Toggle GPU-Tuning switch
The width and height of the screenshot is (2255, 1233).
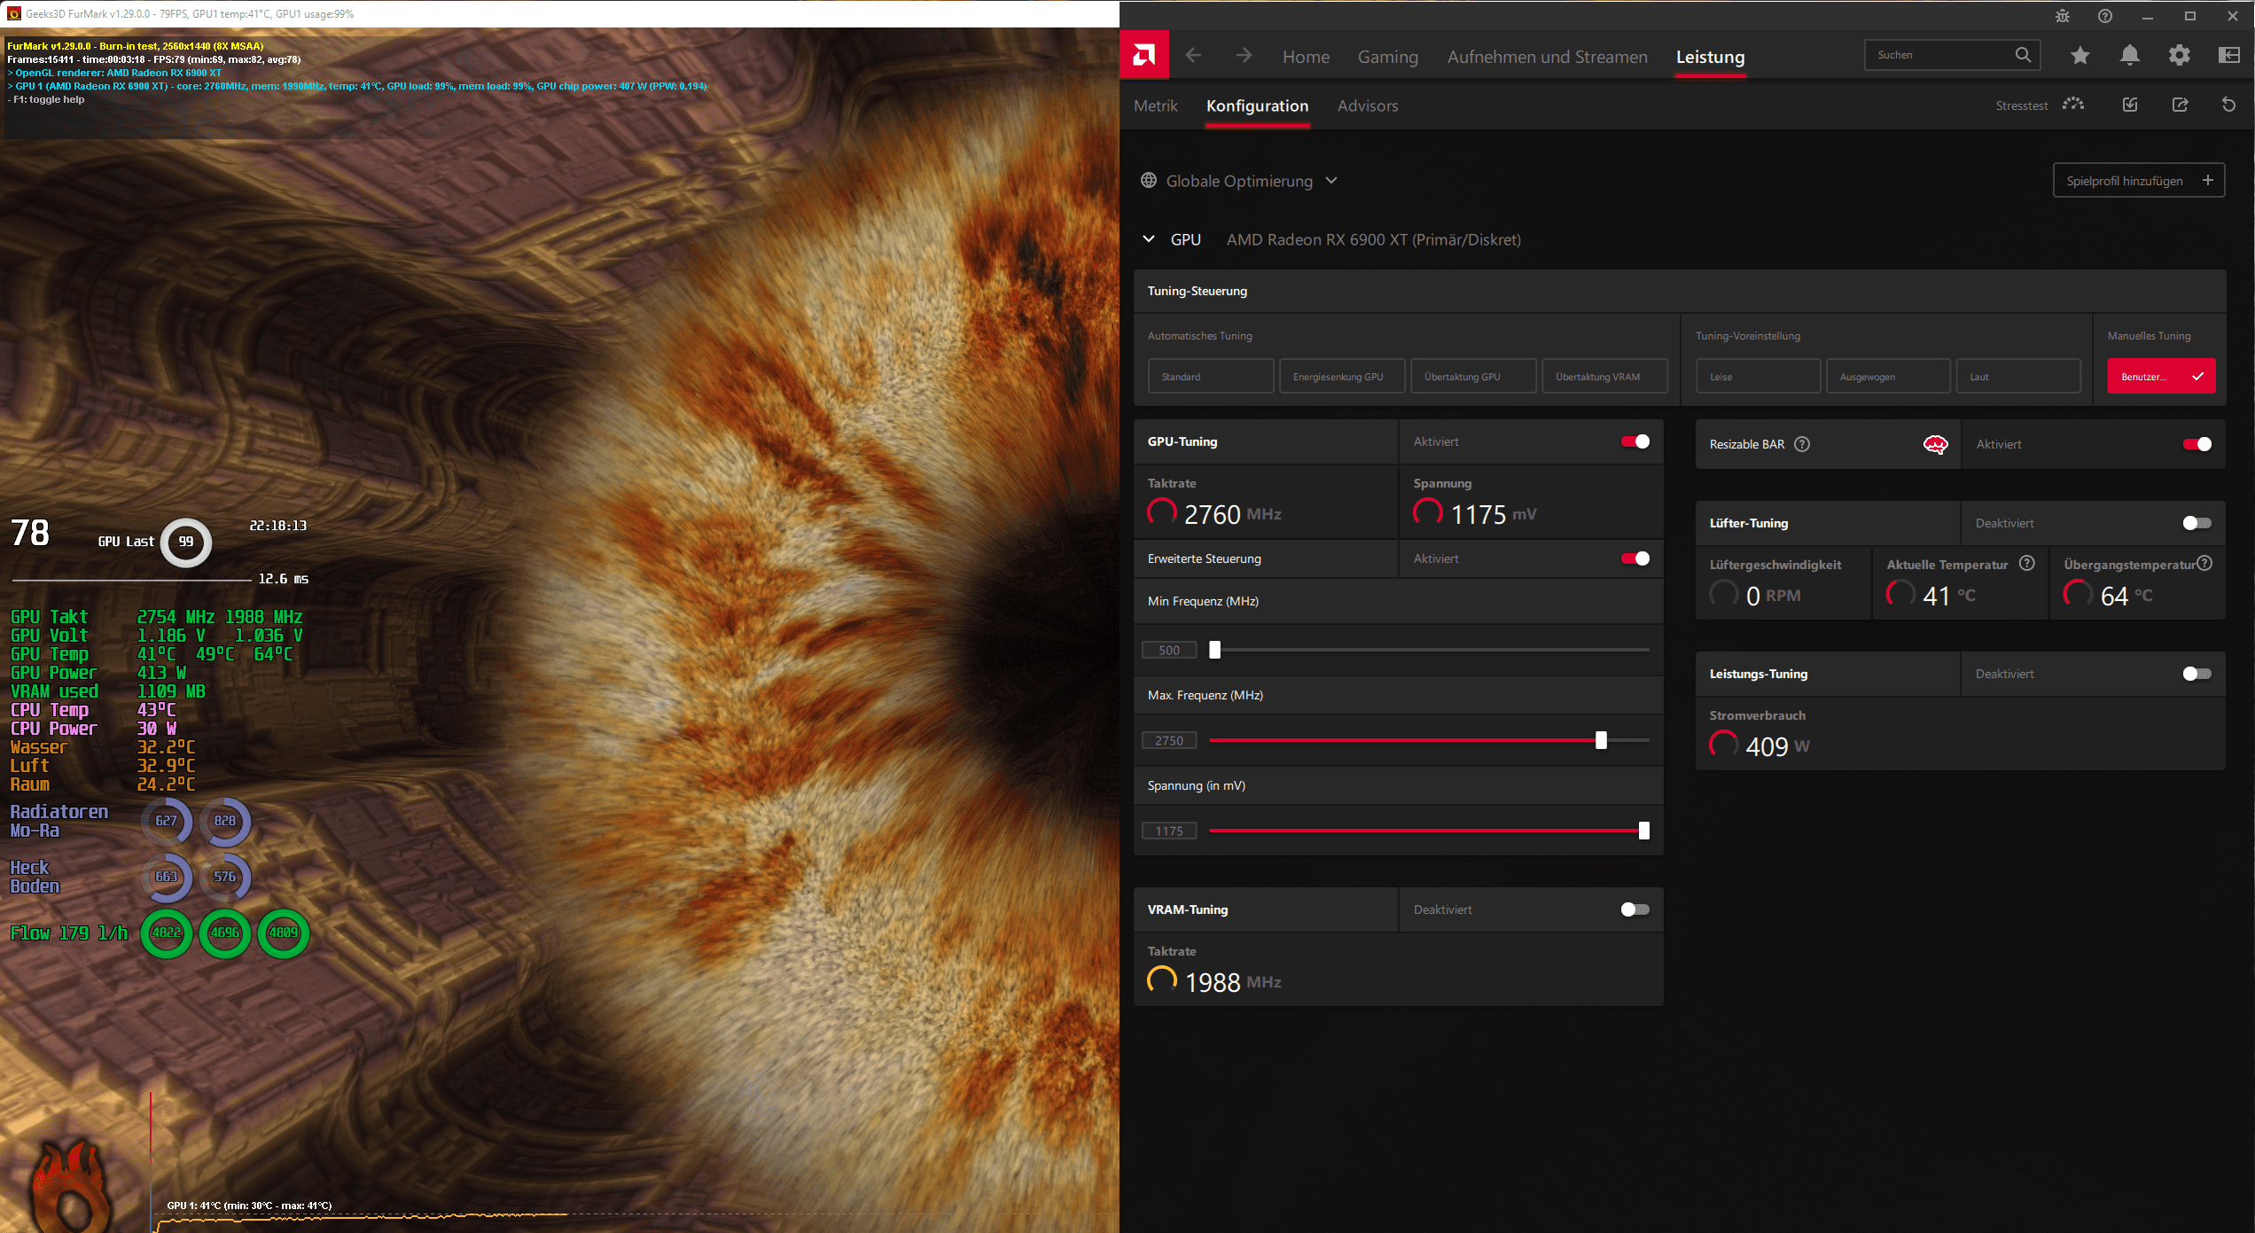click(x=1635, y=441)
